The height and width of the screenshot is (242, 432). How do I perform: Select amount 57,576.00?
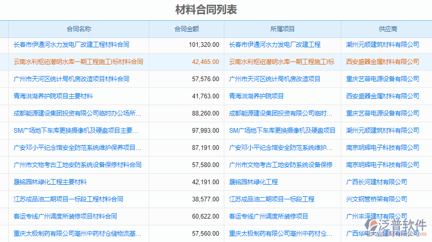(x=206, y=79)
